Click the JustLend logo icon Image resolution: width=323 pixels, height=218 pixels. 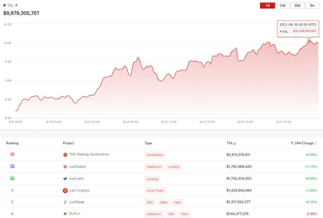pos(65,179)
